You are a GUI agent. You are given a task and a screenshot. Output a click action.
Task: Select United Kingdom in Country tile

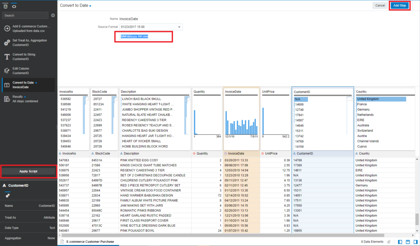pyautogui.click(x=381, y=99)
